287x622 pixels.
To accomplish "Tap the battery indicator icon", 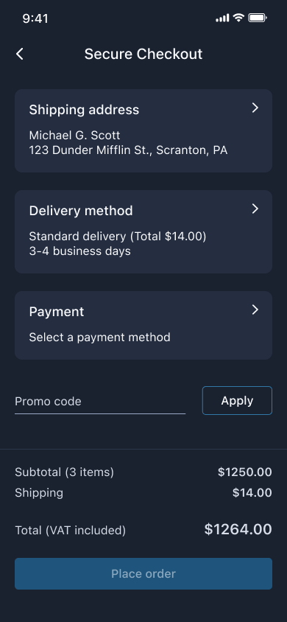I will (x=258, y=18).
